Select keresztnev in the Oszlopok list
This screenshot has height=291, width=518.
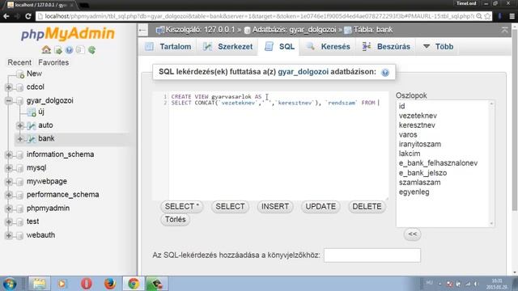(x=417, y=125)
